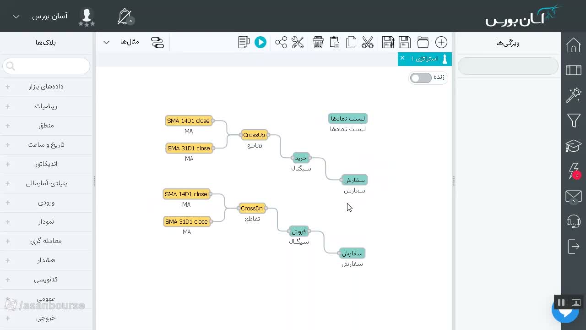Click the blocks search input field

[x=46, y=66]
